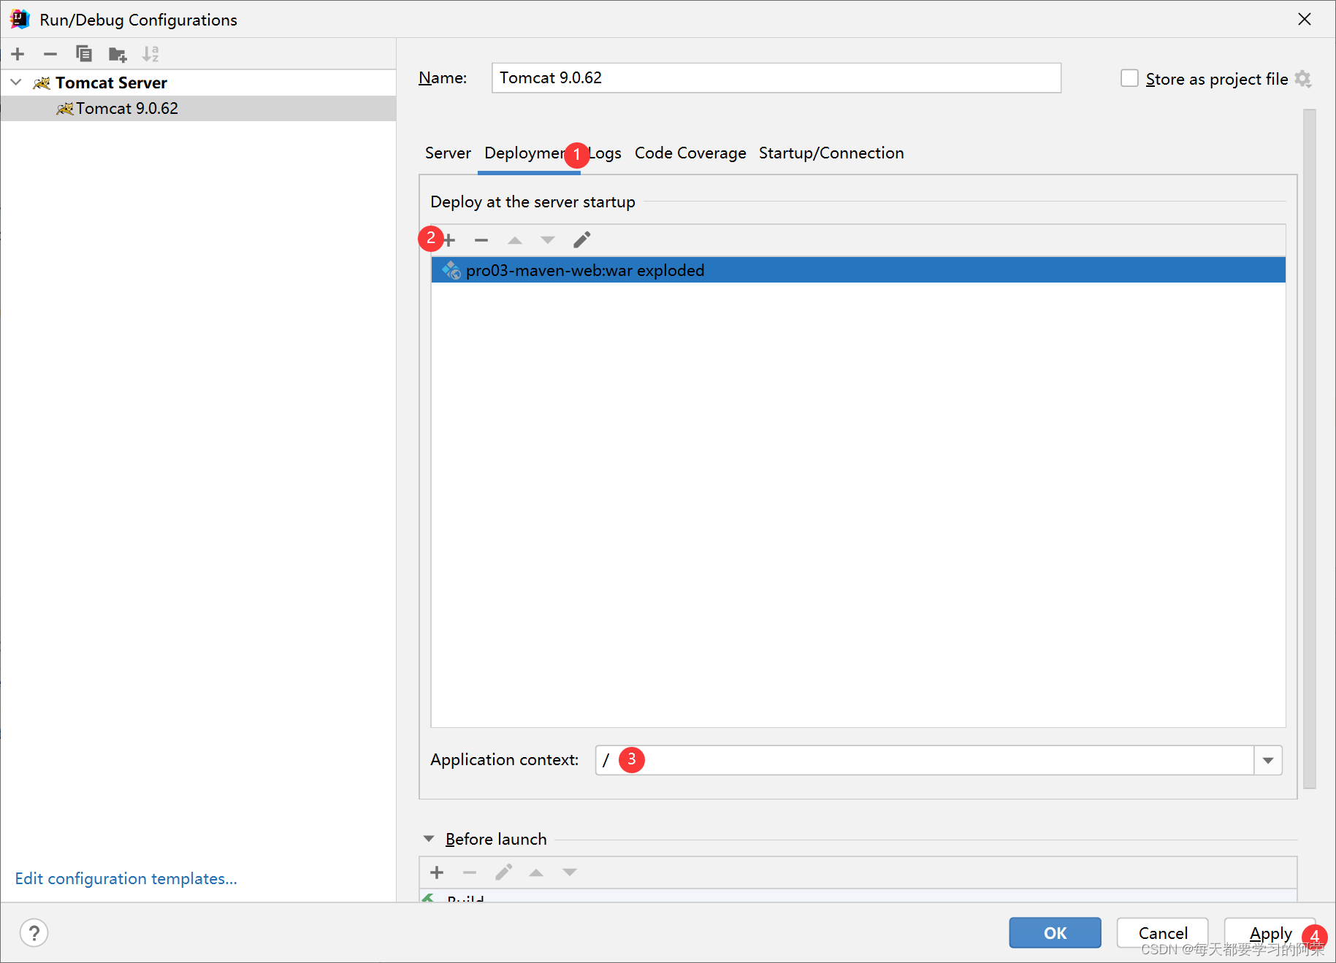Collapse the Before launch section
Screen dimensions: 1336x963
[429, 839]
